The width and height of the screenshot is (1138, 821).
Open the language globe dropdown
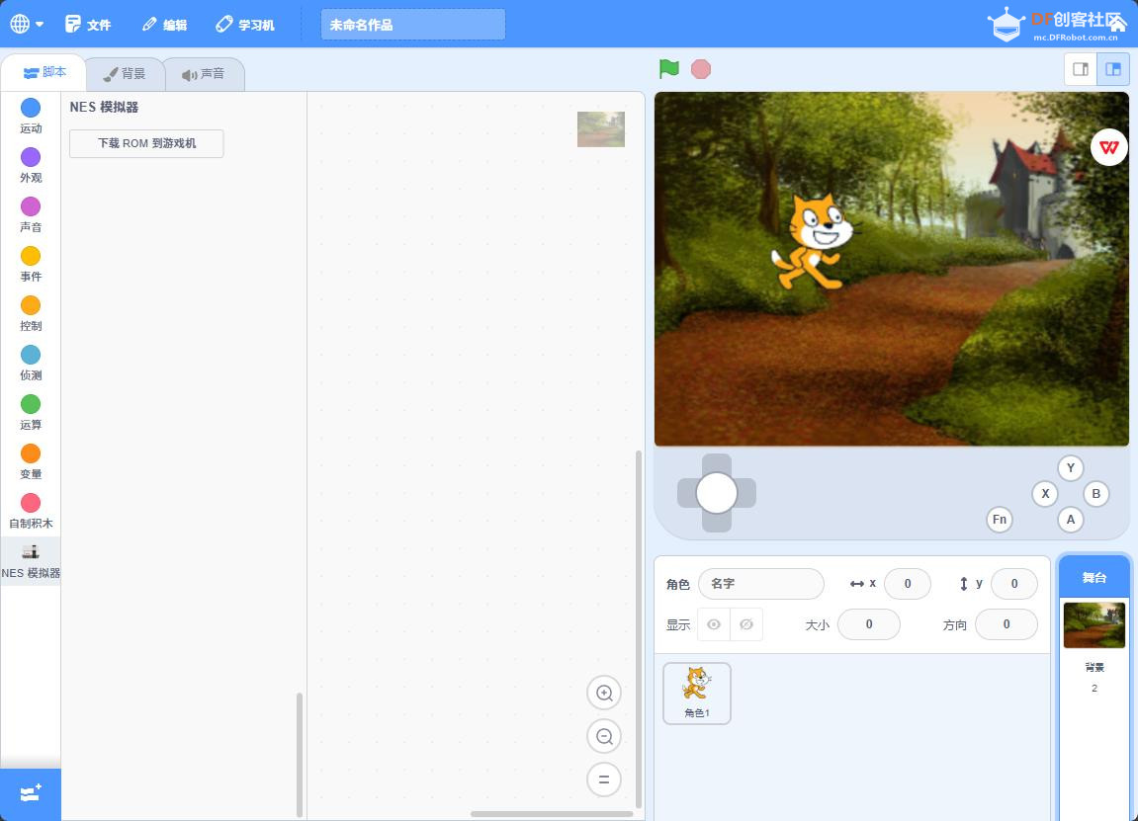tap(26, 24)
